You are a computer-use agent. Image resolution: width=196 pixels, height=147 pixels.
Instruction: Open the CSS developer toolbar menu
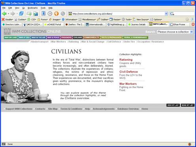(32, 19)
